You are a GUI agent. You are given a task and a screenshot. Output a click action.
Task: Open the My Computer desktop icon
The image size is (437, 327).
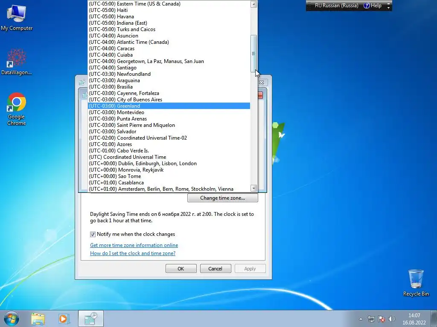click(17, 18)
